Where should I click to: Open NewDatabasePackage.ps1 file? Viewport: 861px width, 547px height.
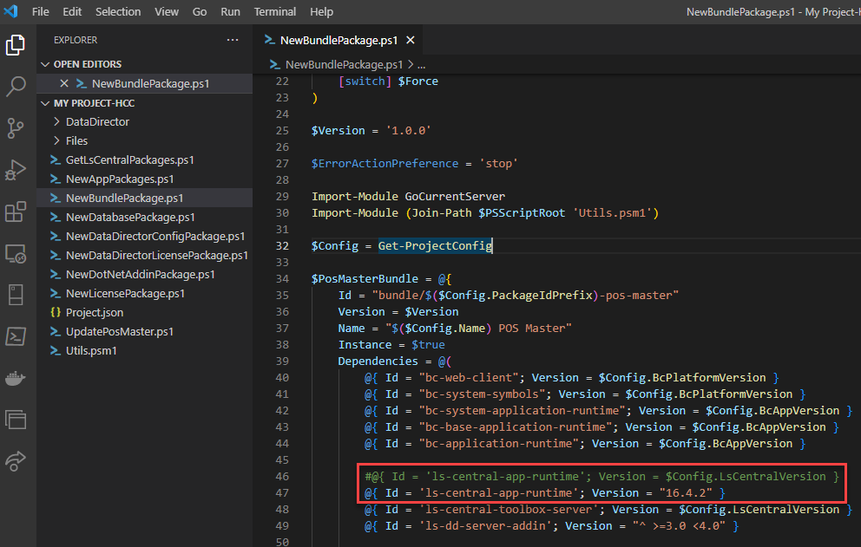pyautogui.click(x=130, y=218)
